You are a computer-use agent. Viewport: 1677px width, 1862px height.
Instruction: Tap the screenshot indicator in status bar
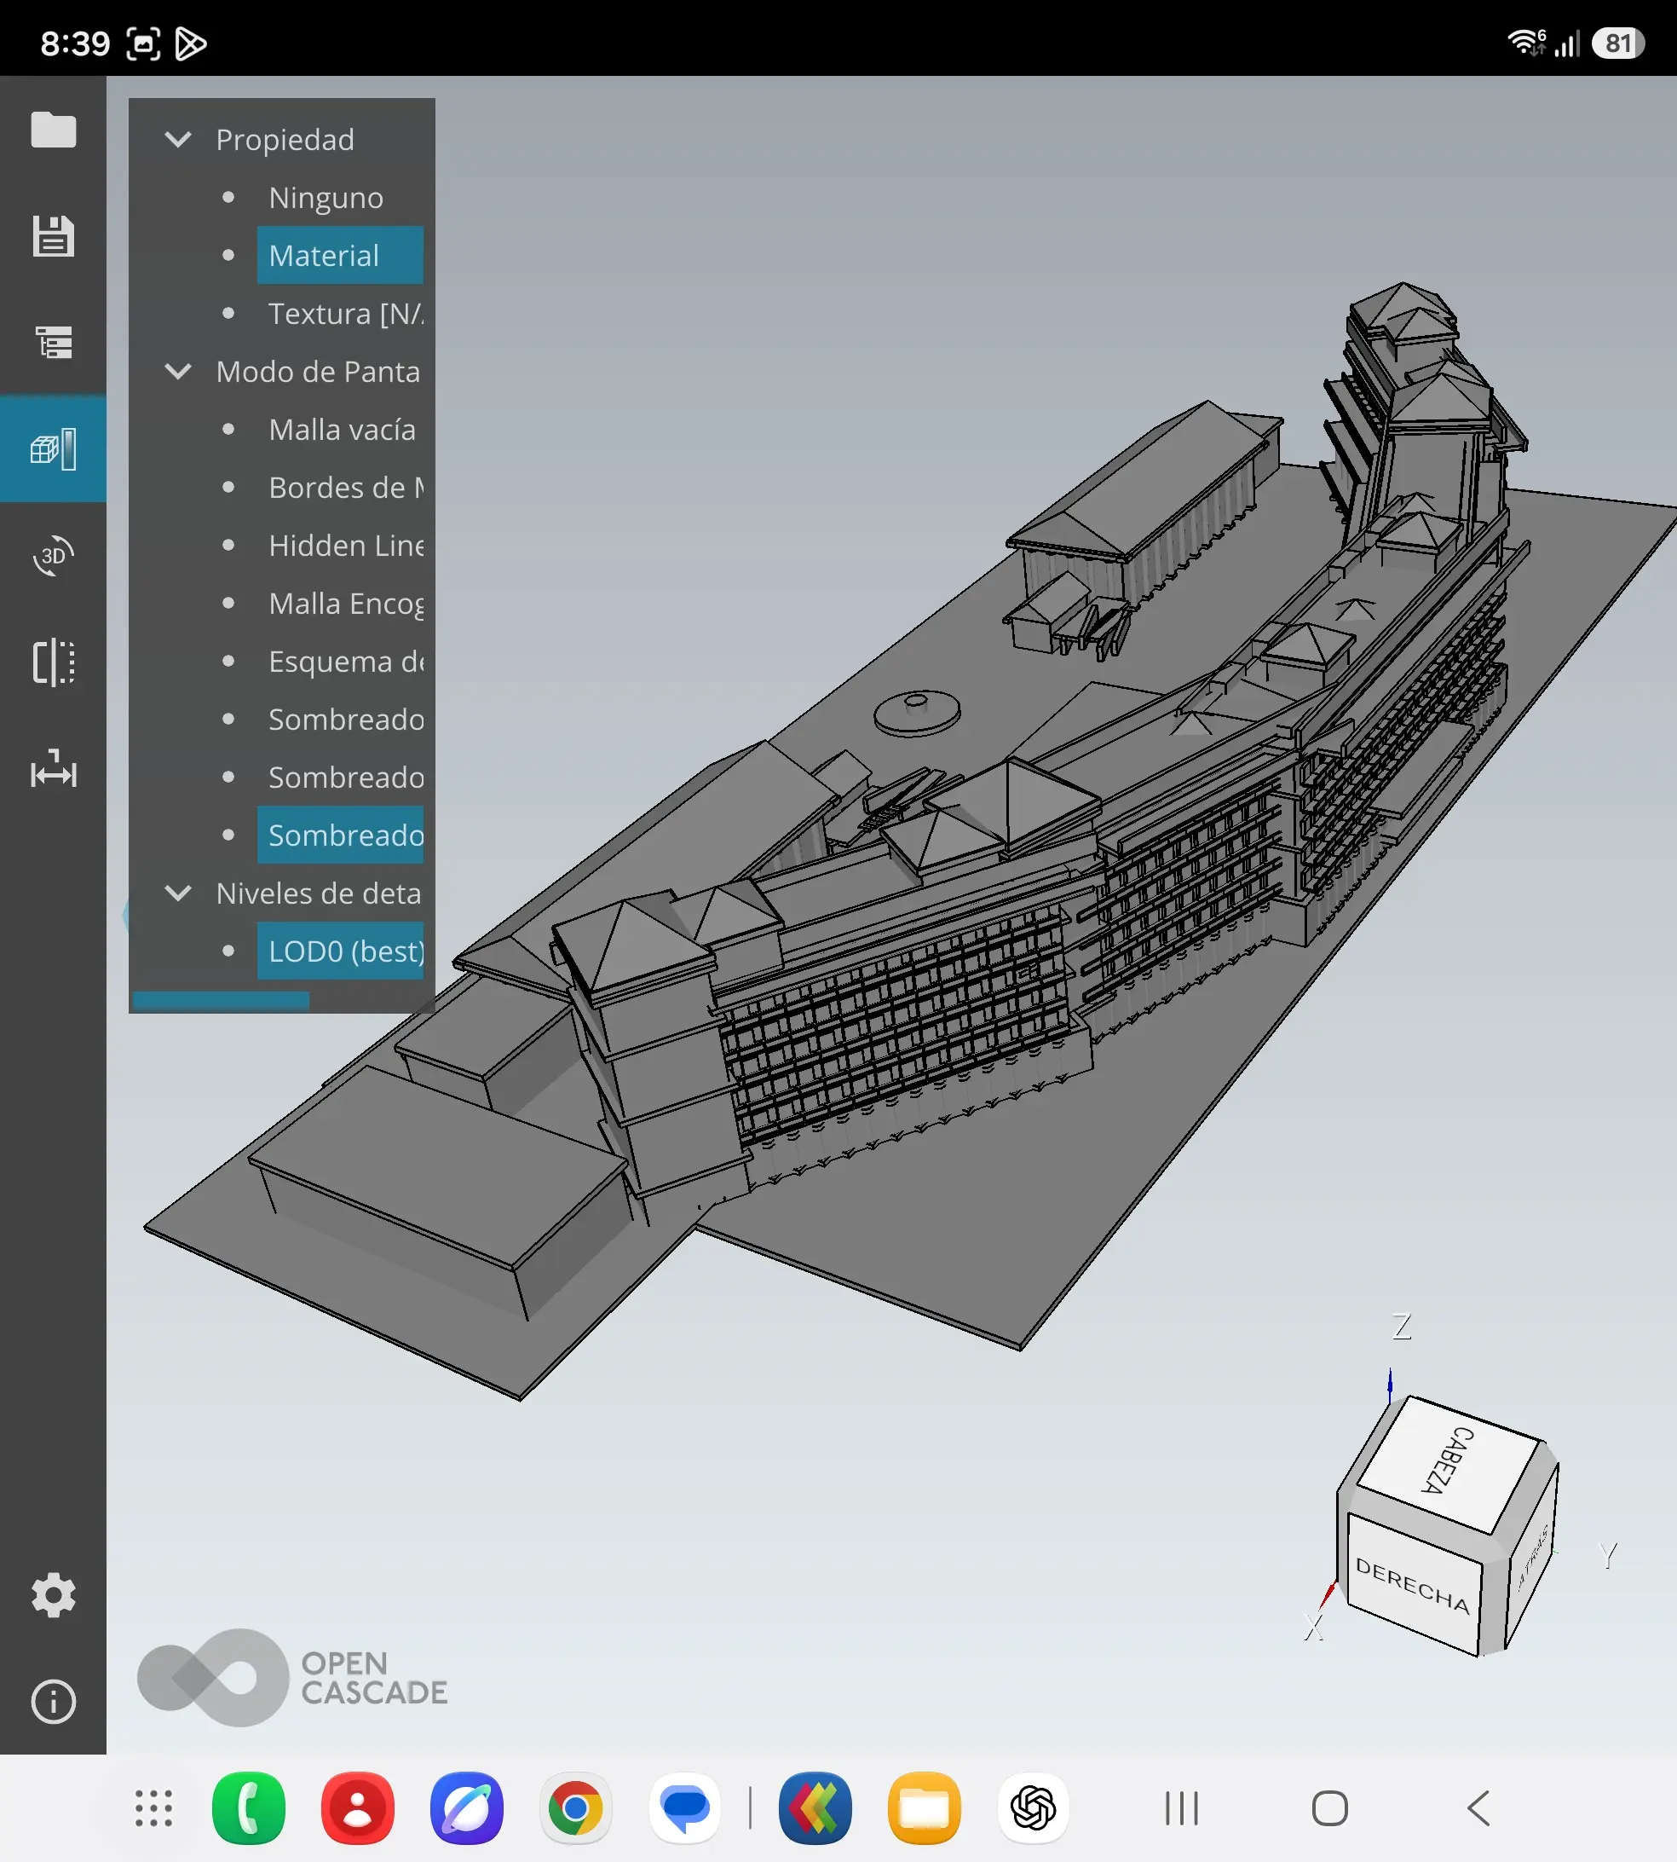coord(143,43)
